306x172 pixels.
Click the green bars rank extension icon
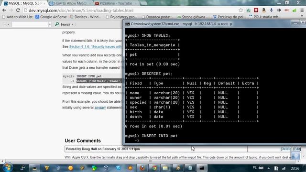(295, 10)
